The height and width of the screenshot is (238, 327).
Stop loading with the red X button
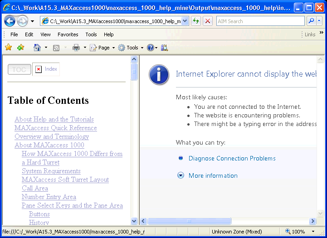click(208, 21)
